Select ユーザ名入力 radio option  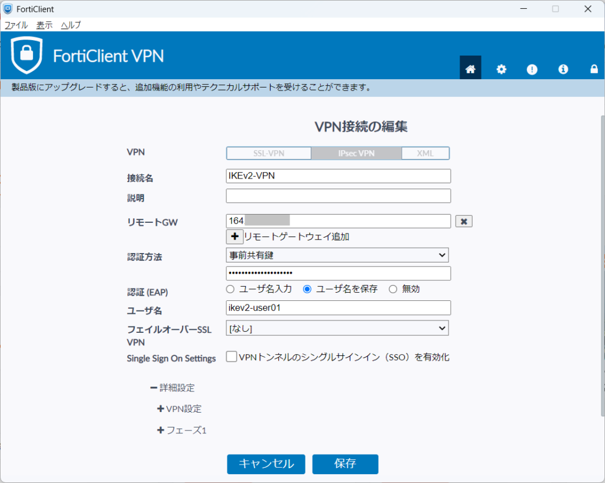point(230,289)
